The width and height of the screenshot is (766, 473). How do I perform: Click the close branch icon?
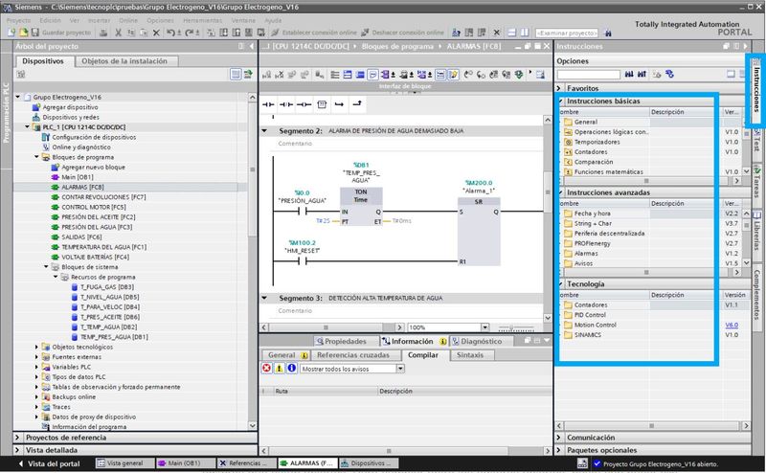click(357, 103)
